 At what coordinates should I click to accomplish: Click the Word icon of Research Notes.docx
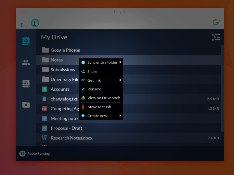tap(44, 138)
